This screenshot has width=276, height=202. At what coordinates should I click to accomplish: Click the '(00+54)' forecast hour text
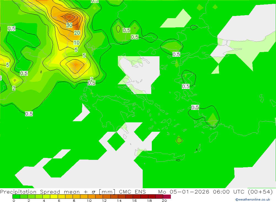[x=260, y=192]
